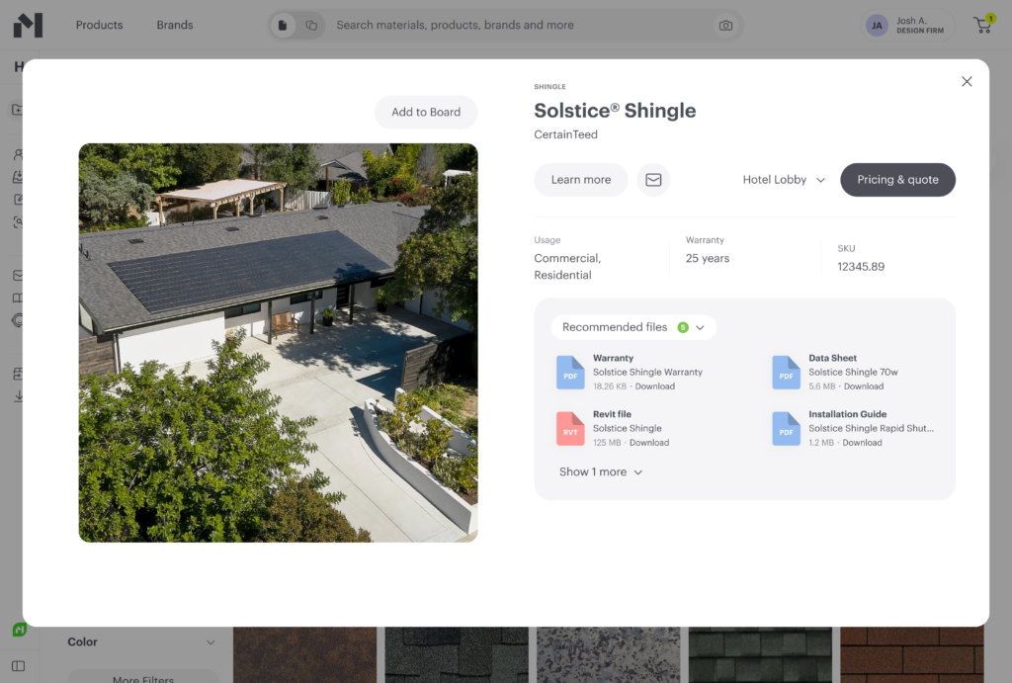The height and width of the screenshot is (683, 1012).
Task: Select the swatch mode in search toggle
Action: point(311,26)
